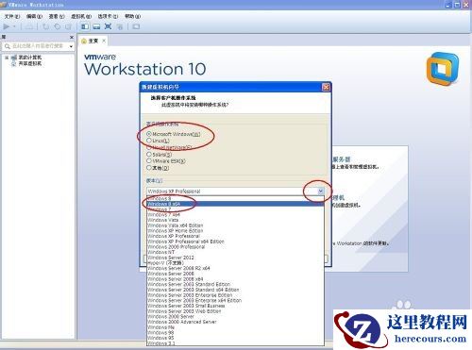
Task: Expand the 我的计算机 tree node
Action: click(x=7, y=58)
